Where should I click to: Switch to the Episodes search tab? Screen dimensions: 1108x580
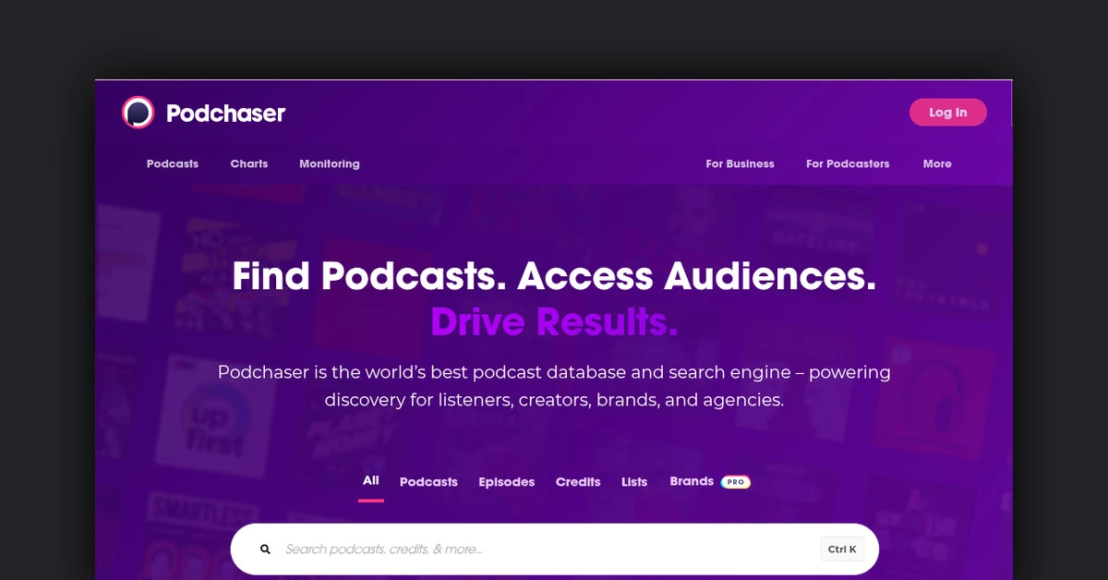click(x=507, y=481)
